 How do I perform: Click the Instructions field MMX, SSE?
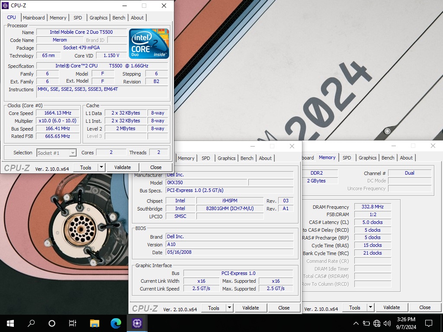click(x=103, y=92)
